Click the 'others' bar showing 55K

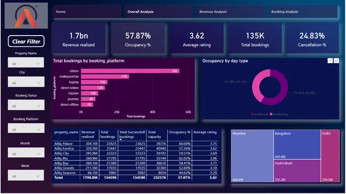[130, 71]
